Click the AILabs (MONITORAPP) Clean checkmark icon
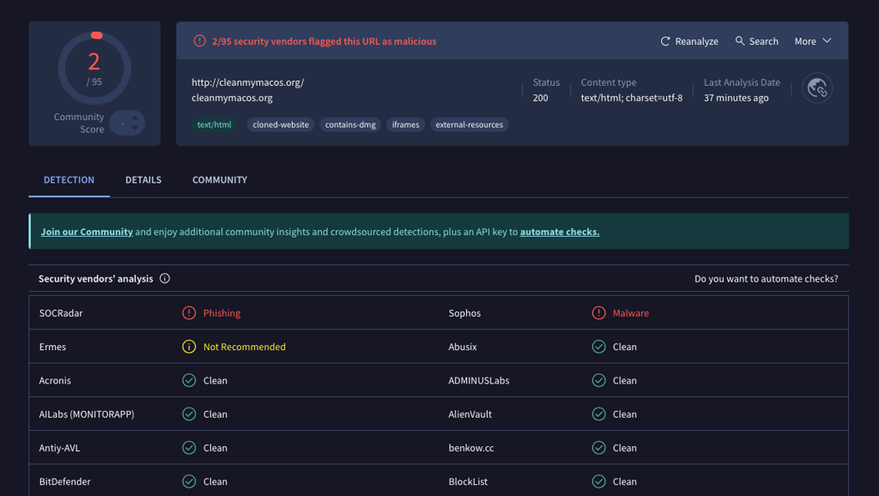The width and height of the screenshot is (879, 496). pos(189,414)
